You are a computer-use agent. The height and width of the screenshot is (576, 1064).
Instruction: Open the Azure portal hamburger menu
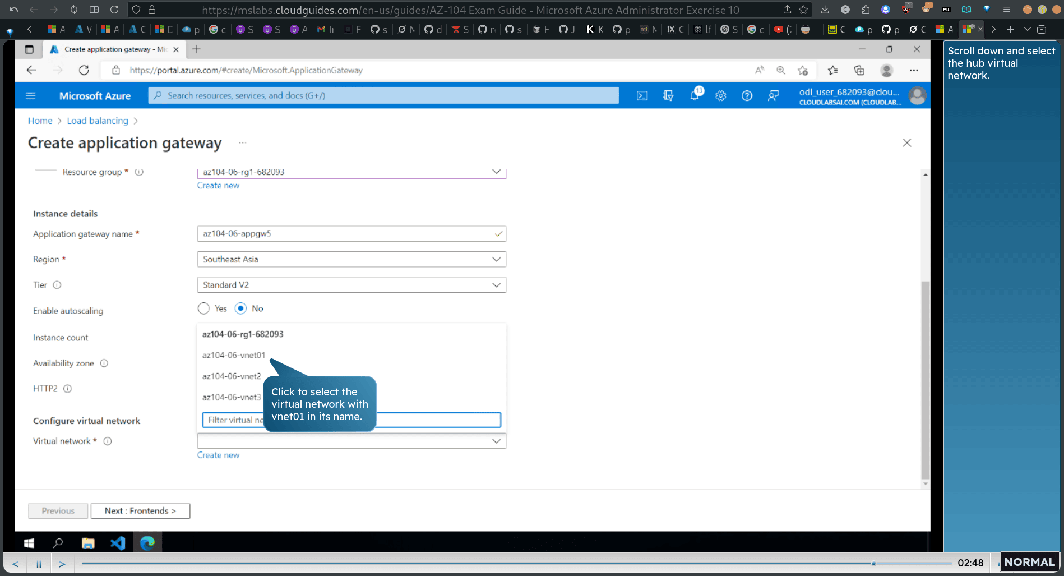pos(30,96)
